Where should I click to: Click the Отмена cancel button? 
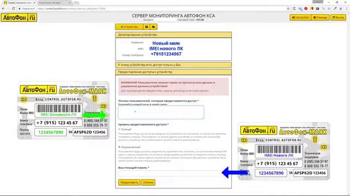[148, 182]
